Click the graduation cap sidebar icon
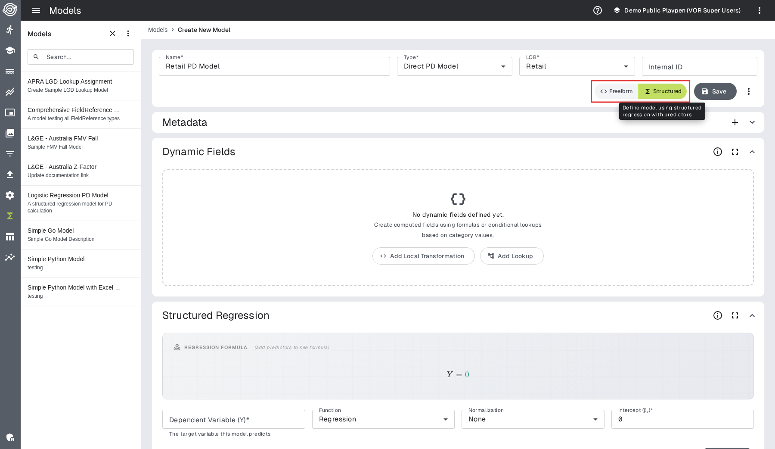 click(10, 50)
